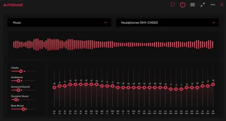Click the 100 Hz frequency label

[x=91, y=112]
